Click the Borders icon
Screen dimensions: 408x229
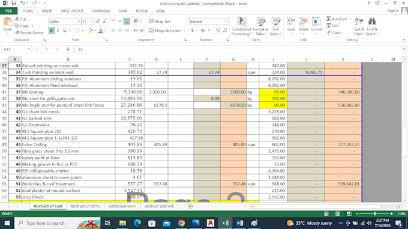77,31
